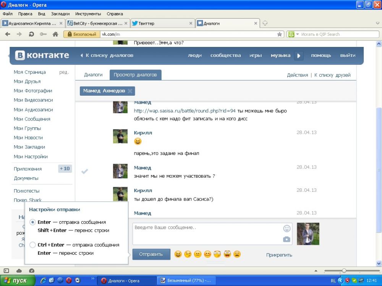The height and width of the screenshot is (286, 382).
Task: Select Ctrl+Enter sends message option
Action: 32,245
